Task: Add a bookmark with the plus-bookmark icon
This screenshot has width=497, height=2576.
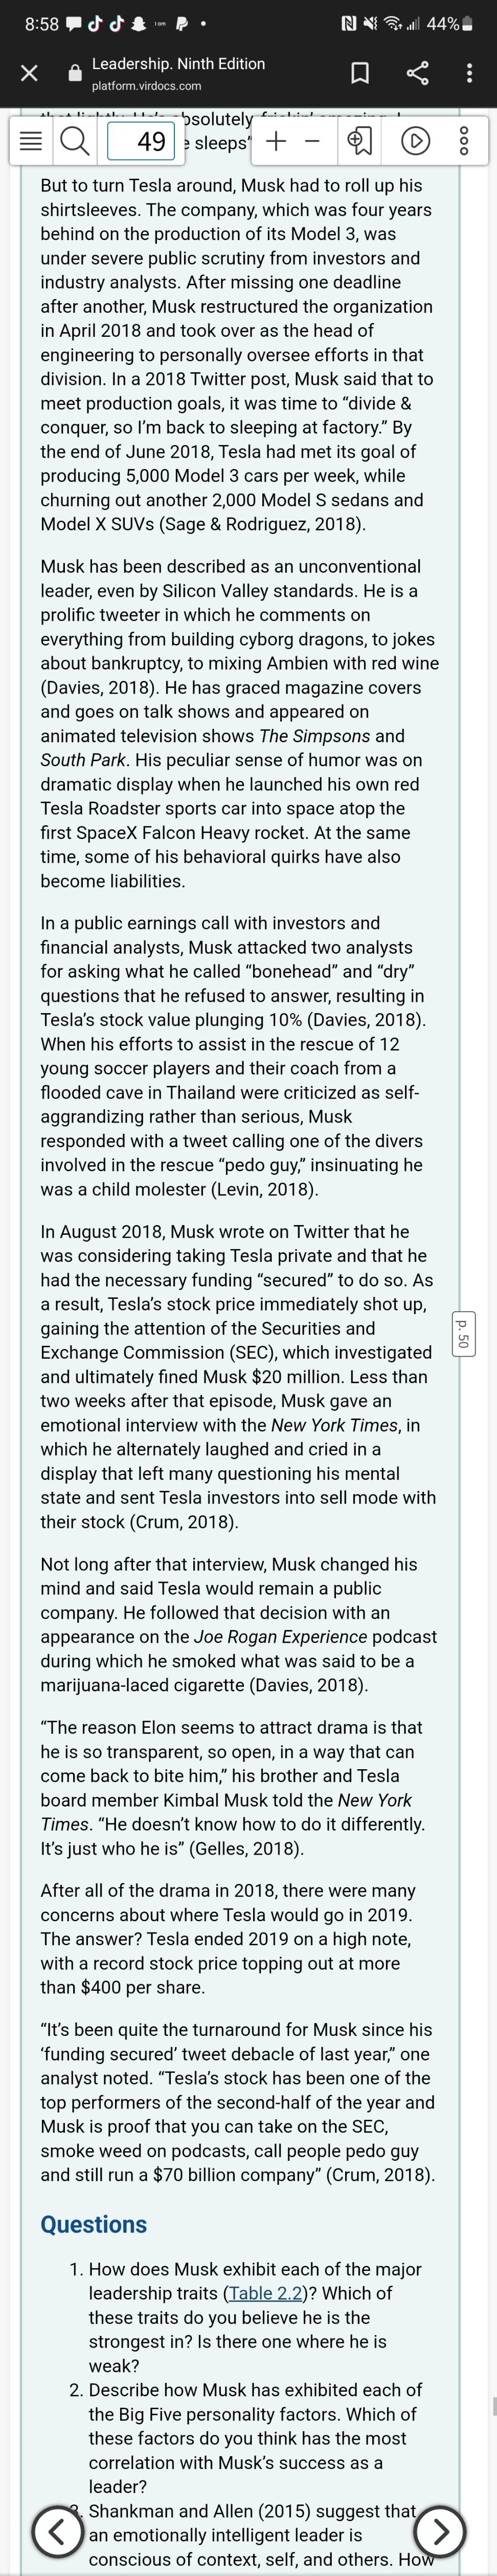Action: coord(359,142)
